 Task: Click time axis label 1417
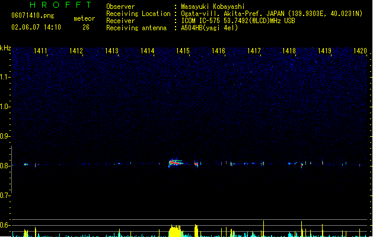click(254, 51)
